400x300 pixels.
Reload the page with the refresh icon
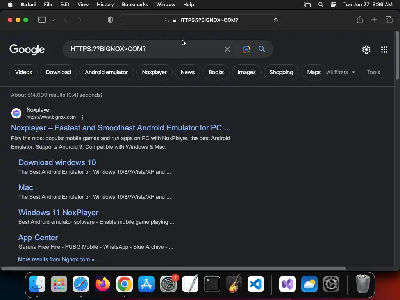[x=275, y=20]
